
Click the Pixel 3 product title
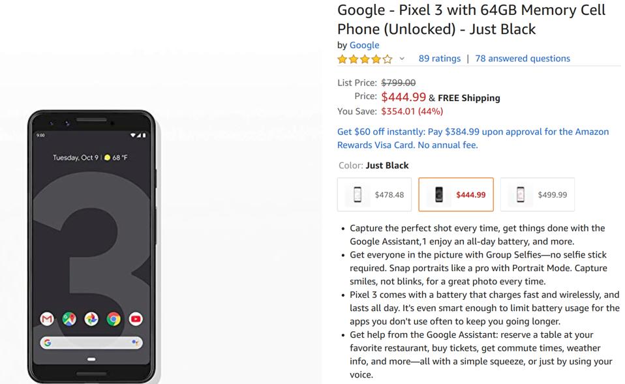pyautogui.click(x=471, y=20)
